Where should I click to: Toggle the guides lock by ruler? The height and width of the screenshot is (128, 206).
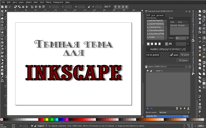tap(6, 11)
